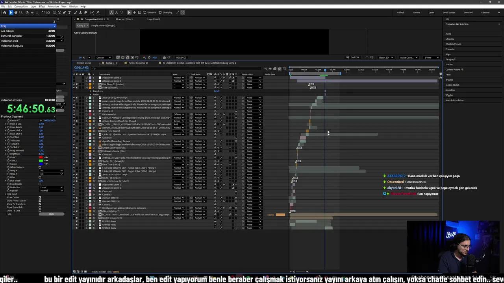Screen dimensions: 504x283
Task: Select the Clone Stamp tool
Action: (80, 13)
